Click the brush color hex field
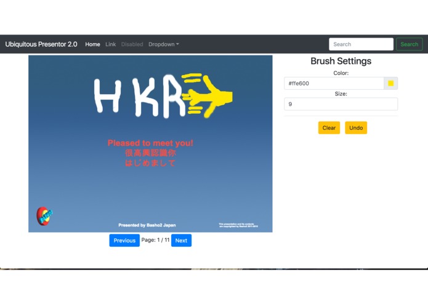 334,84
